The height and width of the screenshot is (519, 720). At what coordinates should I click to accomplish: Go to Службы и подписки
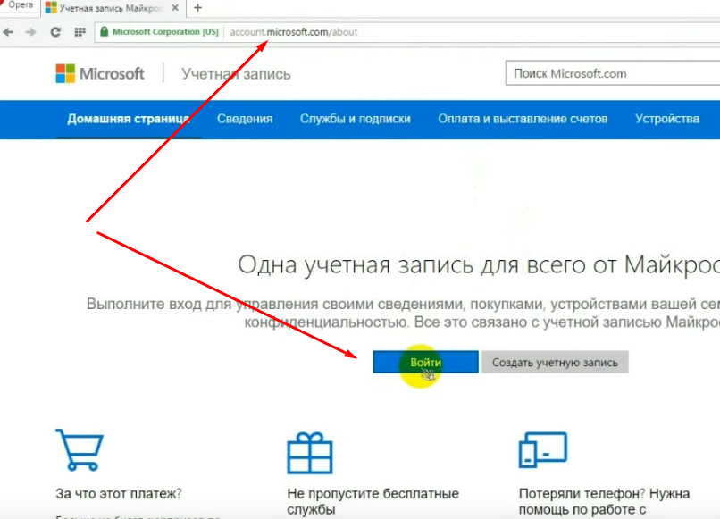(356, 119)
